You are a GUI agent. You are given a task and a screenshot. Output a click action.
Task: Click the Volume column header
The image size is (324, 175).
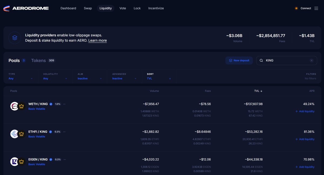[x=154, y=91]
